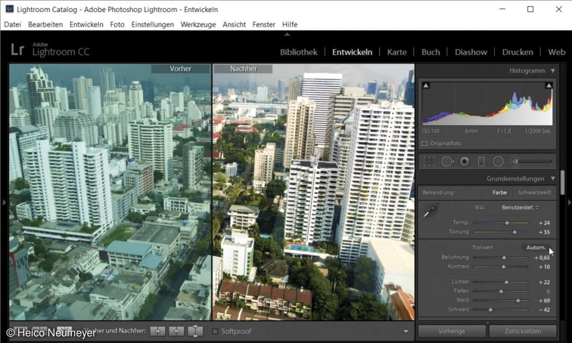Select the graduated filter tool

point(481,161)
